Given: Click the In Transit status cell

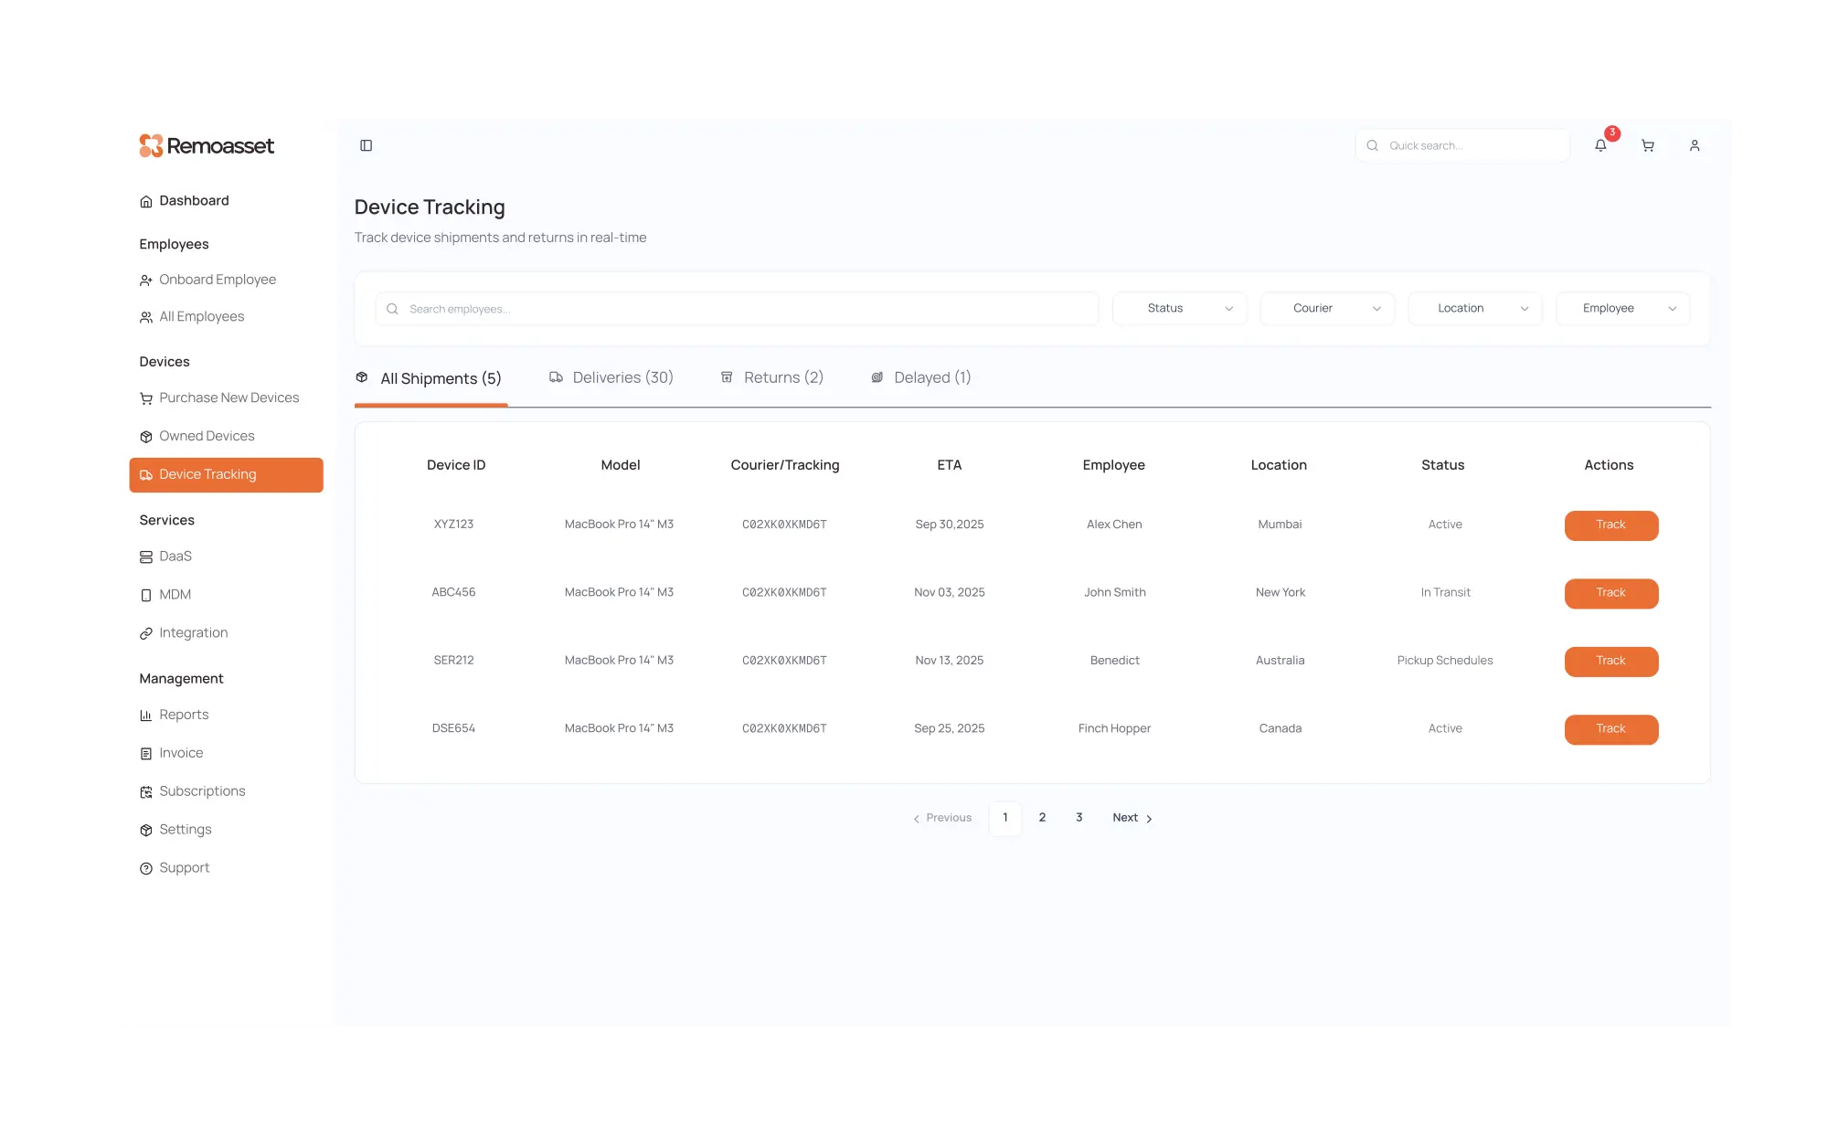Looking at the screenshot, I should click(1445, 592).
